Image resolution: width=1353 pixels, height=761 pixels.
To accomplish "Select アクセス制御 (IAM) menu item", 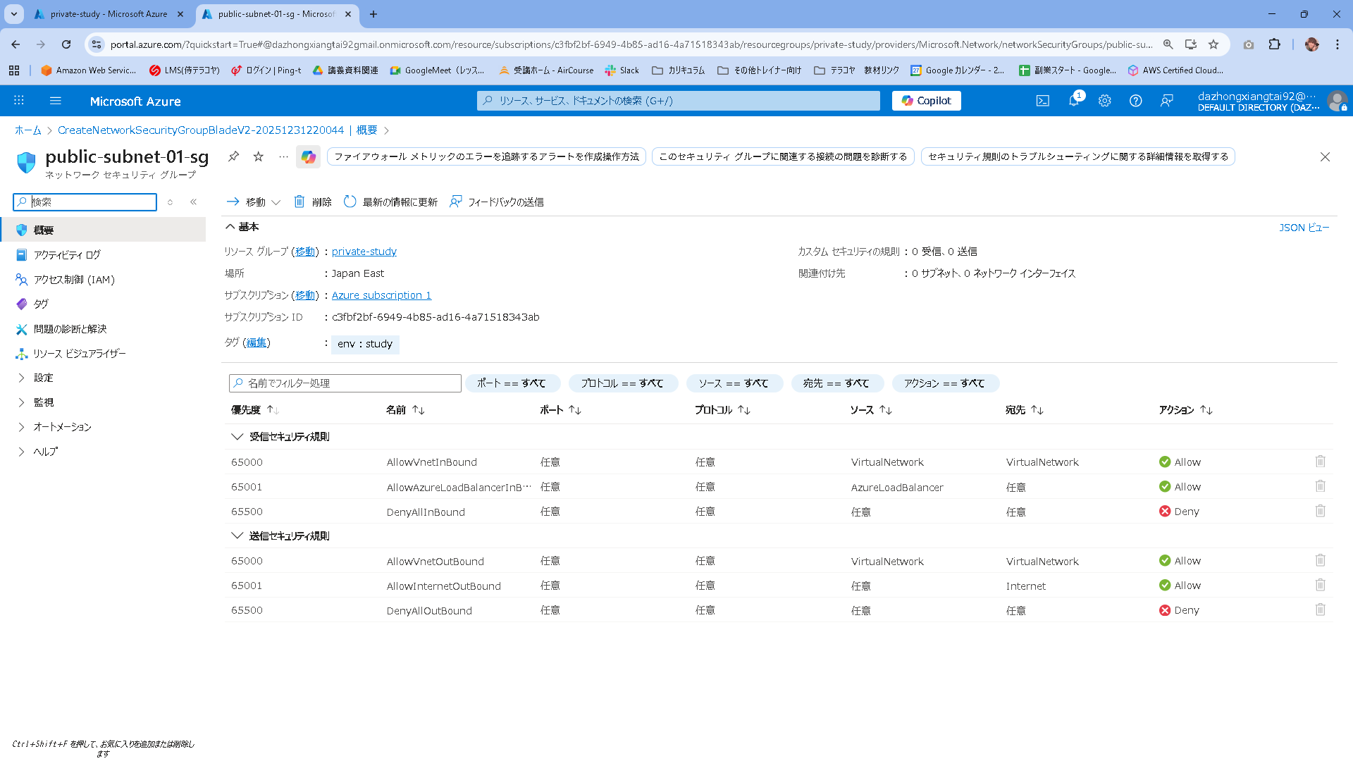I will 74,280.
